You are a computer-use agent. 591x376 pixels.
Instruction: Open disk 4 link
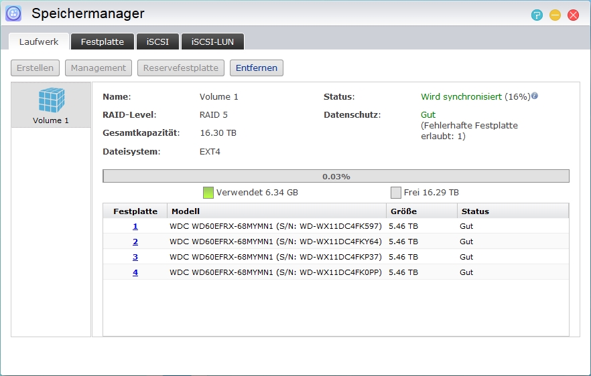coord(135,272)
